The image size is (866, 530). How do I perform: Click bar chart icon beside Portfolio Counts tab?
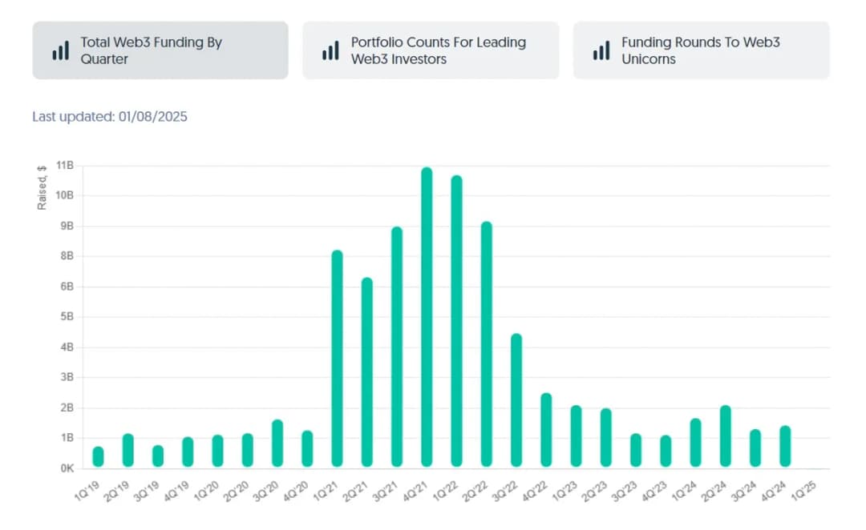pyautogui.click(x=330, y=50)
